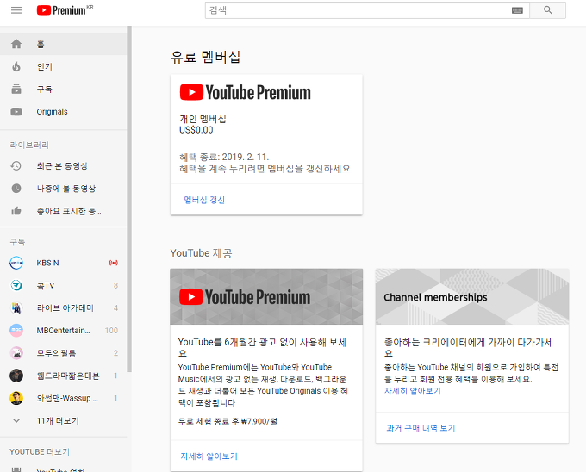Viewport: 586px width, 472px height.
Task: Select 홈 in the sidebar
Action: [64, 44]
